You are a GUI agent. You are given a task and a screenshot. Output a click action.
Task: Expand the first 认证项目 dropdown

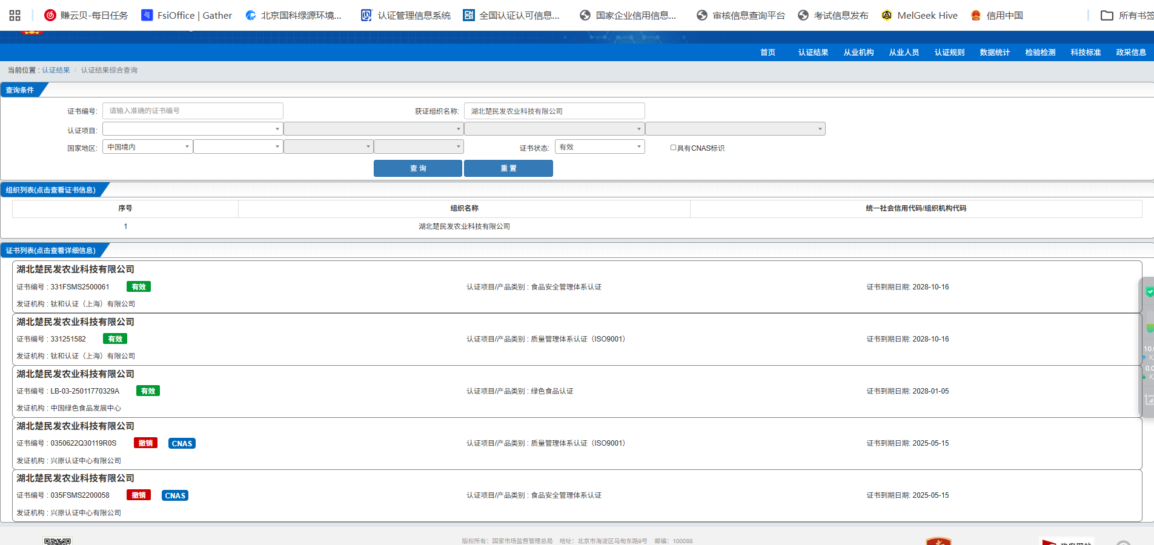tap(192, 128)
